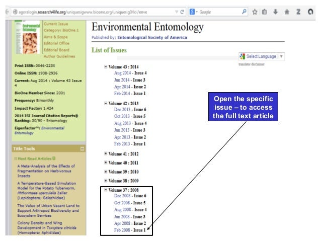Click the browser reload icon
This screenshot has height=241, width=321.
[182, 12]
